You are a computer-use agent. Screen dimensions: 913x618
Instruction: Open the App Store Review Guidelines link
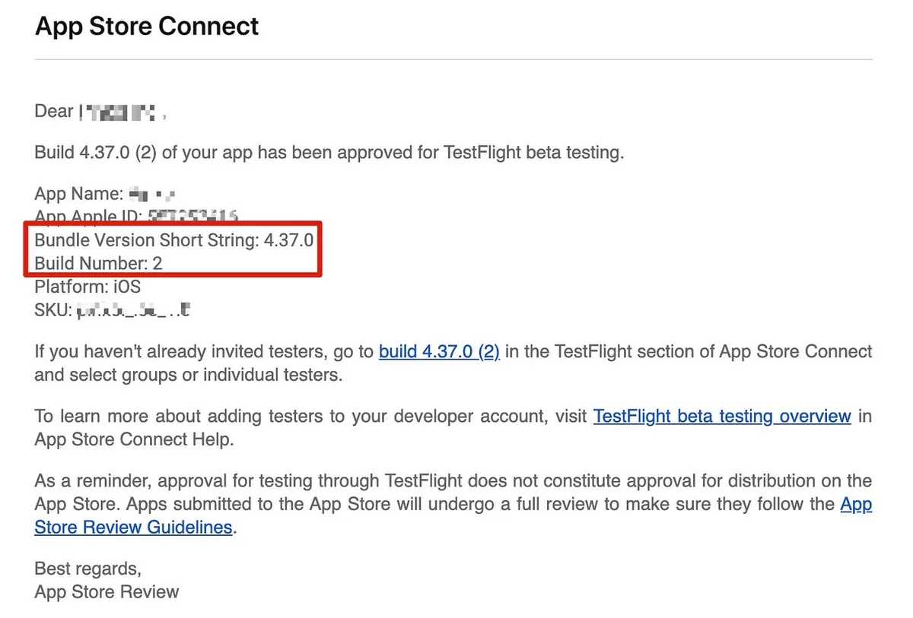tap(133, 527)
